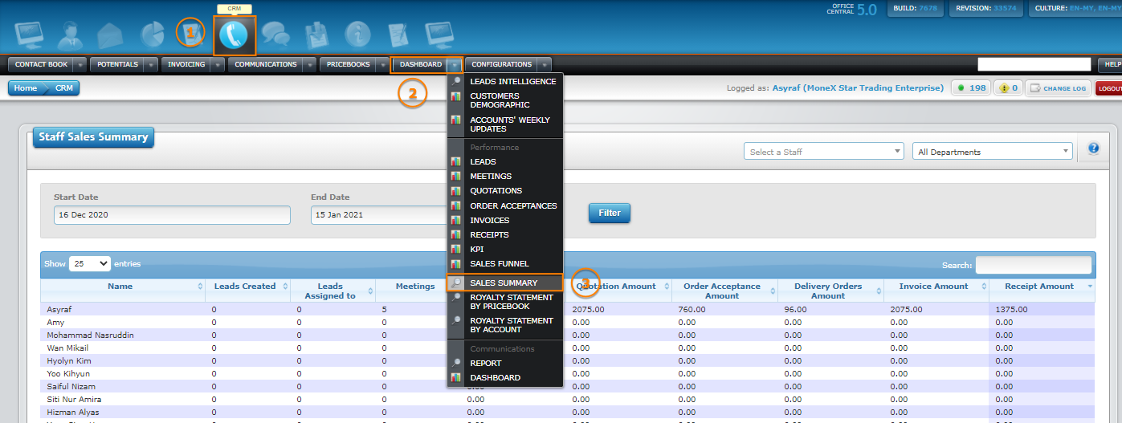The width and height of the screenshot is (1122, 423).
Task: Open the Contact Book menu button
Action: click(42, 65)
